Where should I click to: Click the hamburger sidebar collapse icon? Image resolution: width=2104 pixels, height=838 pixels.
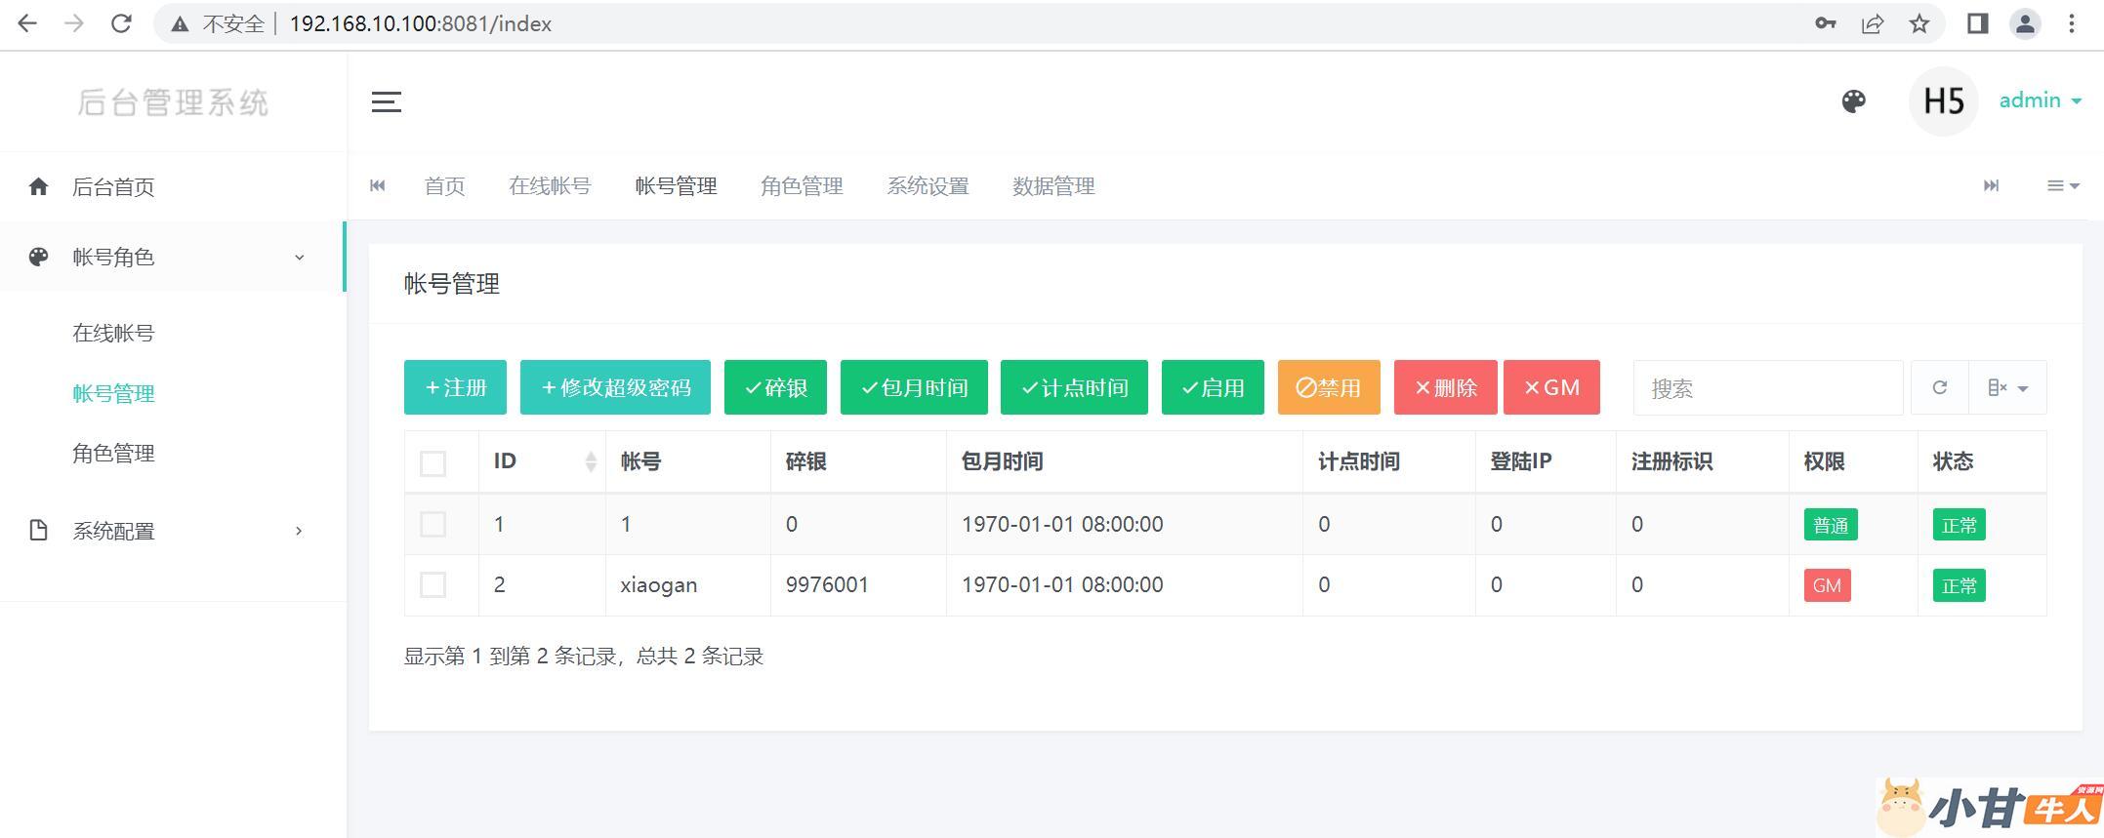386,101
